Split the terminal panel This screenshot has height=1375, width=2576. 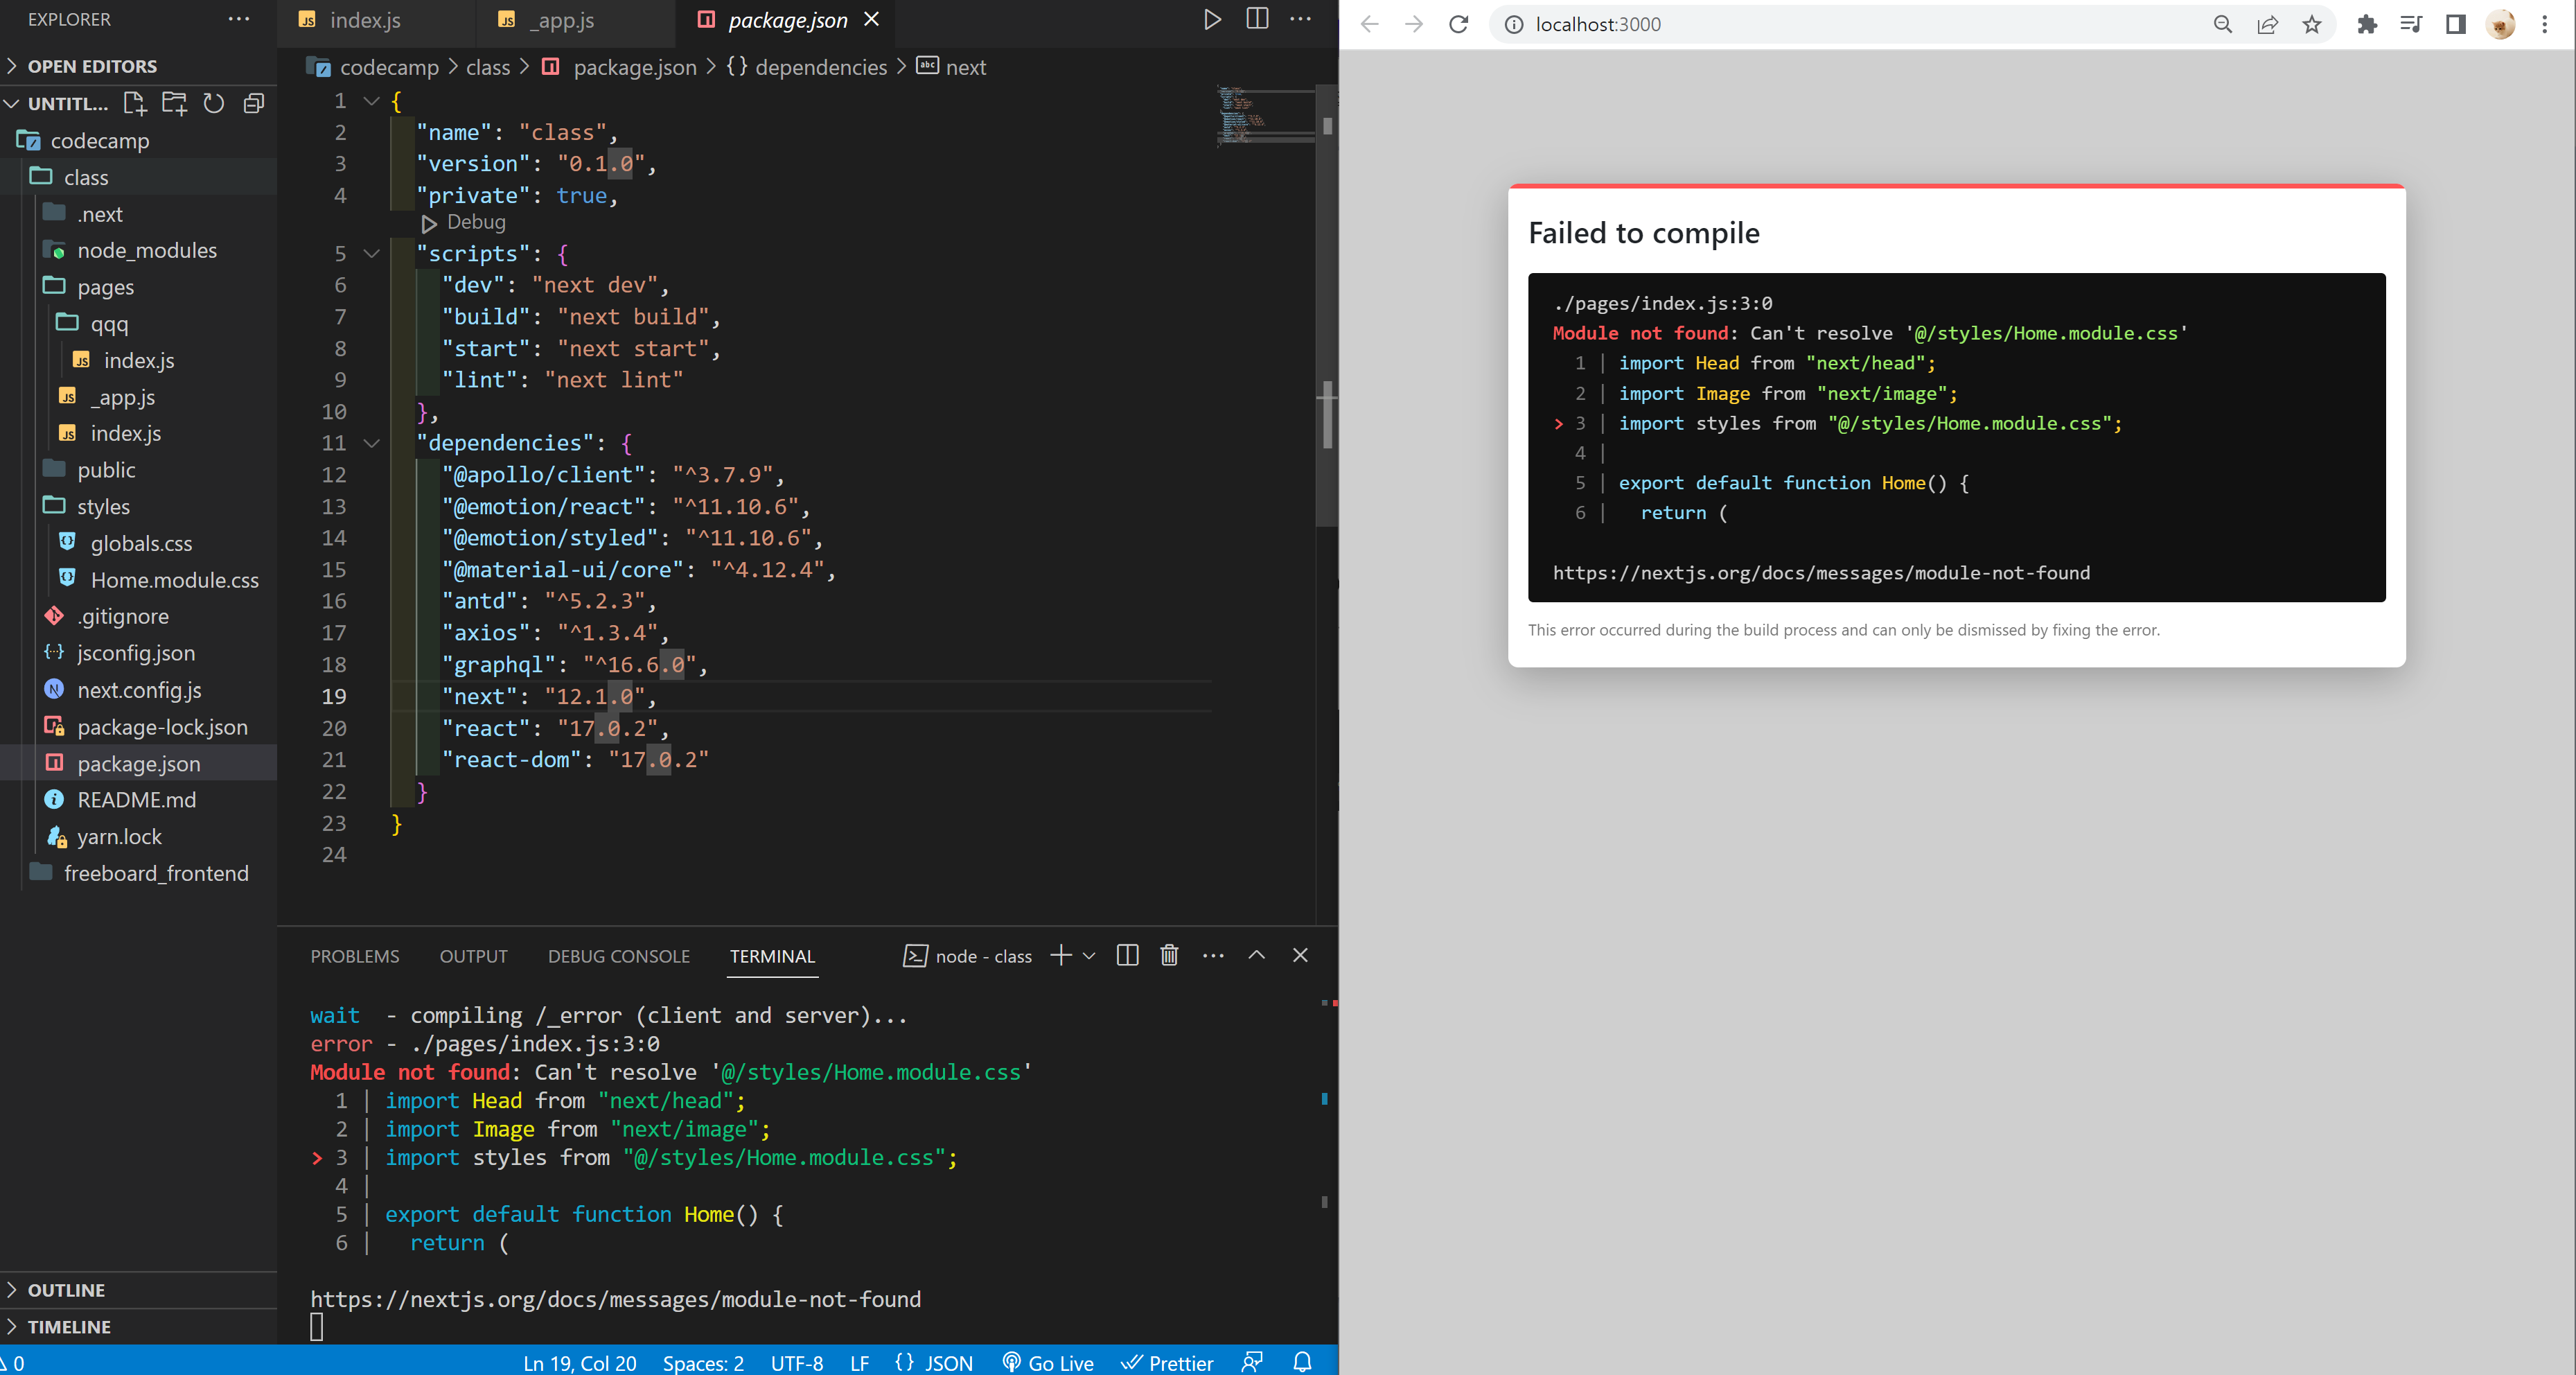pos(1127,955)
